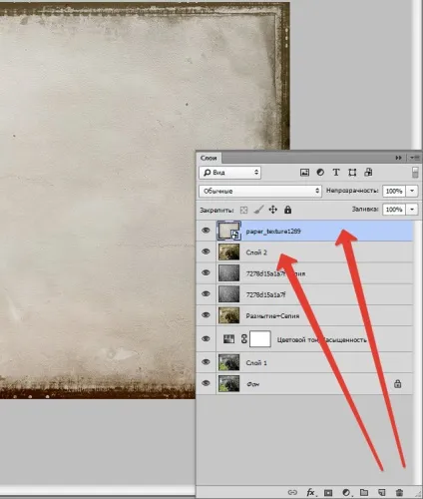Create new group folder icon

coord(364,492)
